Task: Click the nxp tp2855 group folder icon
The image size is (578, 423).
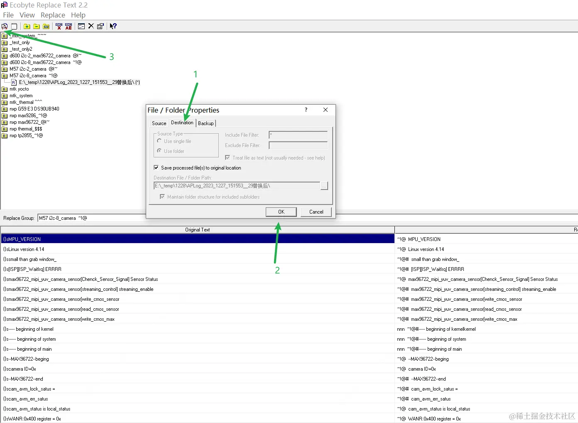Action: (5, 135)
